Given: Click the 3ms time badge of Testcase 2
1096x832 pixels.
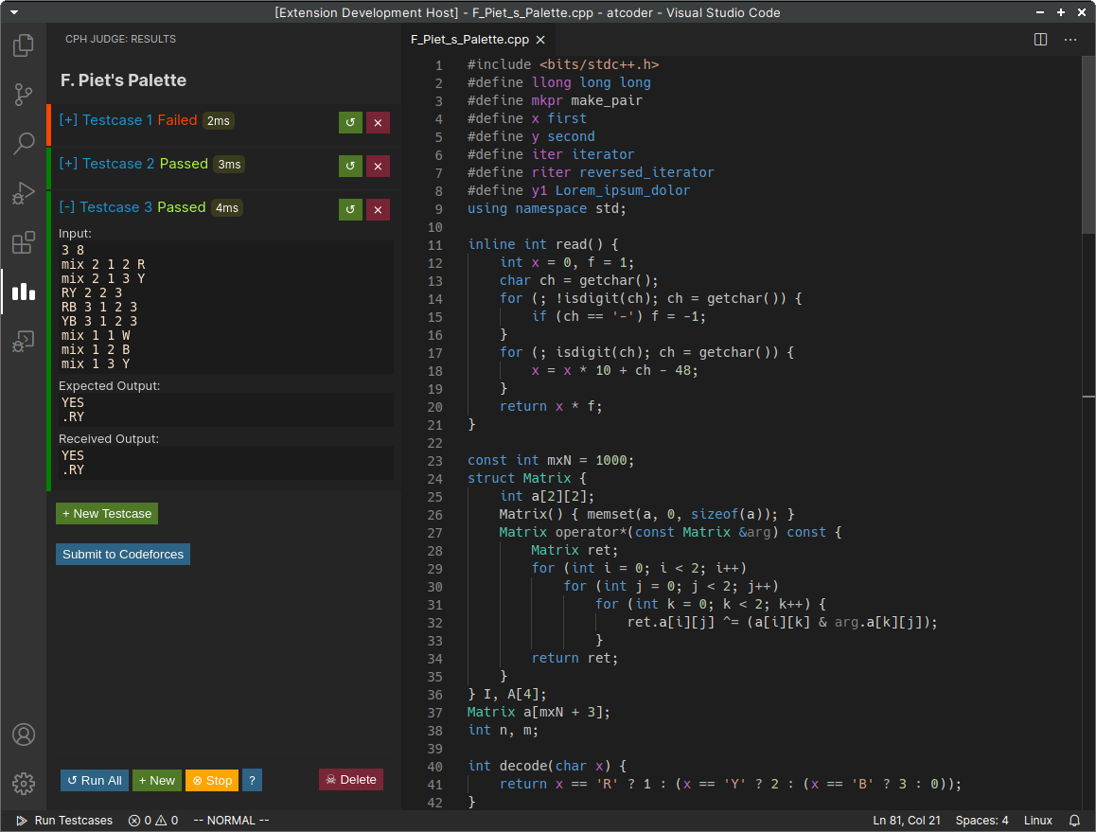Looking at the screenshot, I should point(229,165).
